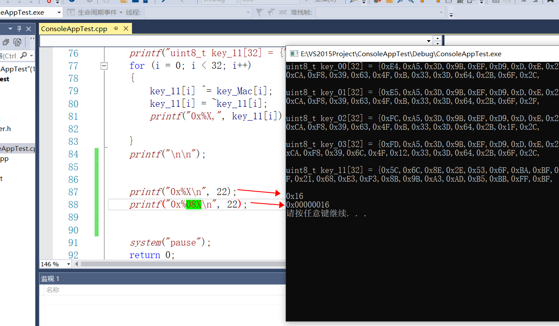The image size is (559, 326).
Task: Click console text '请按任意键继续. . .'
Action: click(327, 214)
